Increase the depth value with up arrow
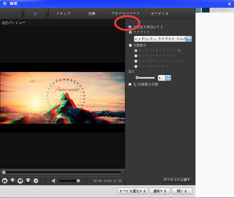 [x=168, y=77]
